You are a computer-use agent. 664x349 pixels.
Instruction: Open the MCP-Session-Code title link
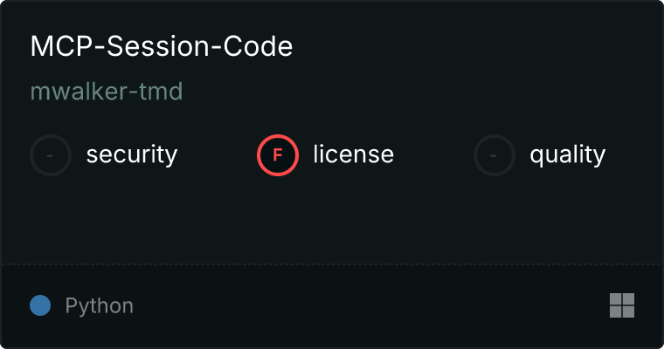161,47
